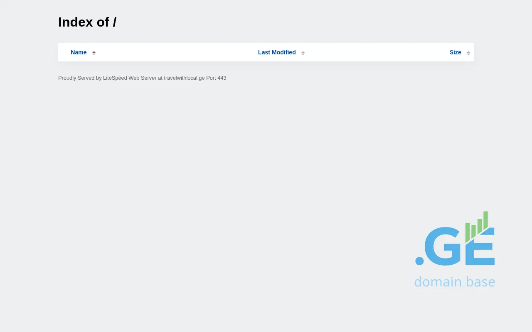
Task: Click the sort arrows beside Name
Action: (94, 53)
